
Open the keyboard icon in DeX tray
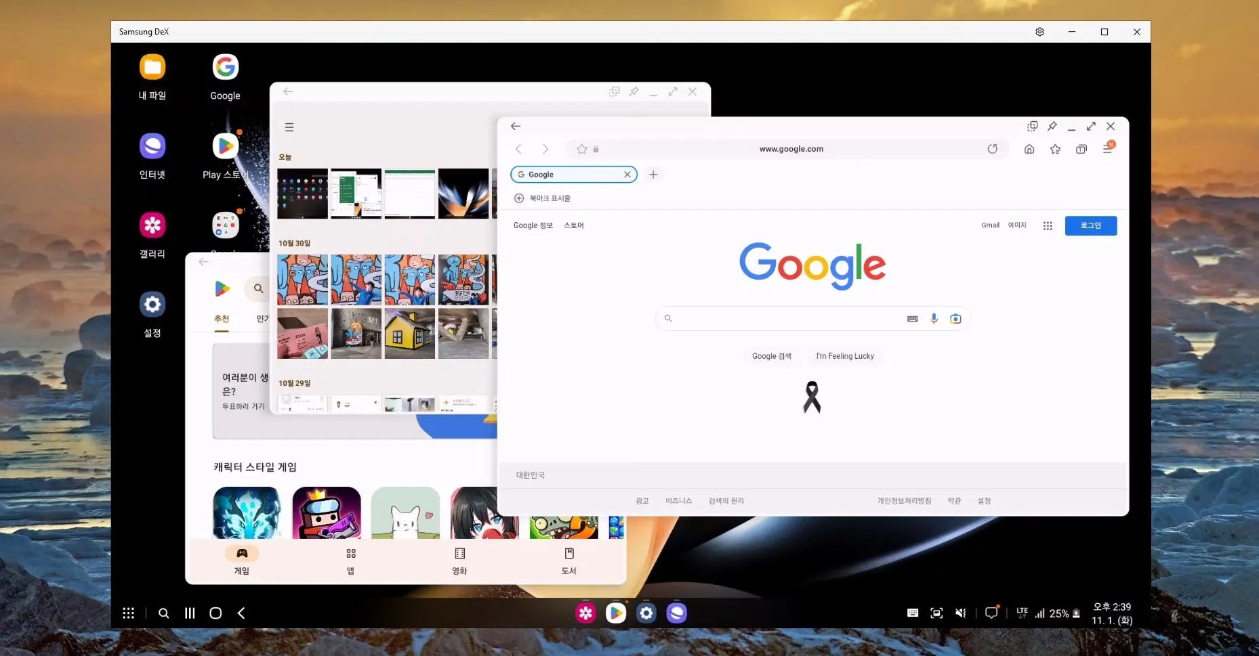point(913,613)
